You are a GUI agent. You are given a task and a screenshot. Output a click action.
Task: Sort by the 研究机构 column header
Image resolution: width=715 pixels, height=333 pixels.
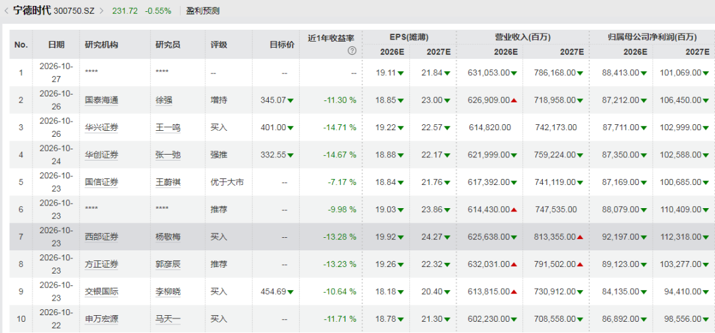101,44
